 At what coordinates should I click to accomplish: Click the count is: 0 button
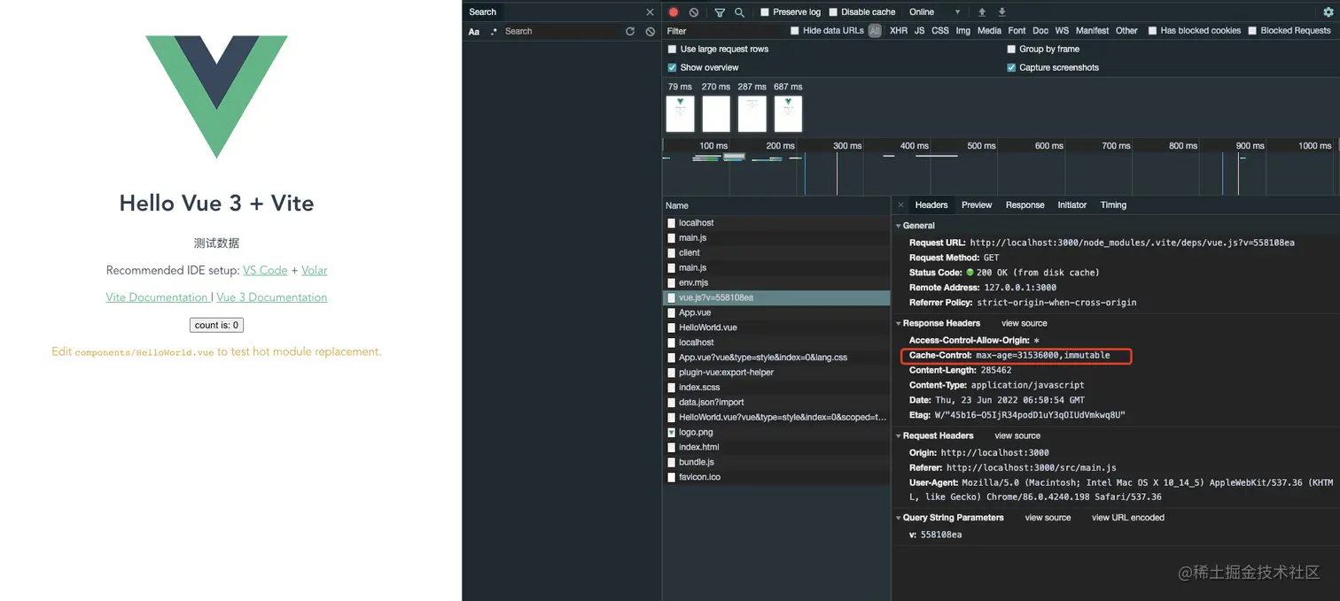[x=217, y=325]
